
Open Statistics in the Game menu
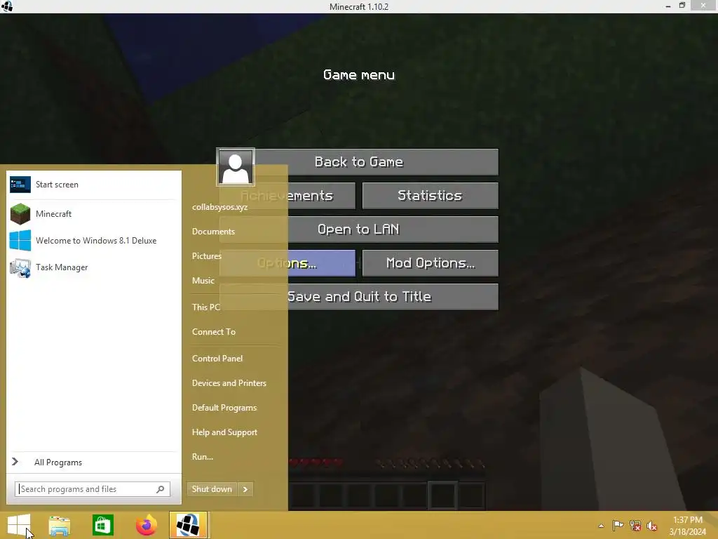pos(430,196)
